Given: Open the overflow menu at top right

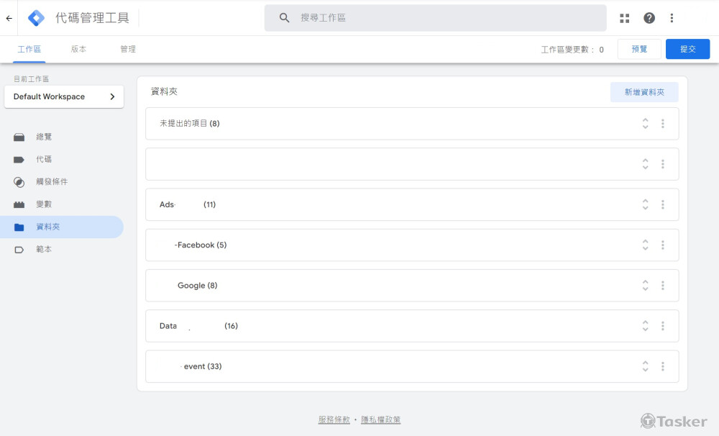Looking at the screenshot, I should (x=672, y=18).
